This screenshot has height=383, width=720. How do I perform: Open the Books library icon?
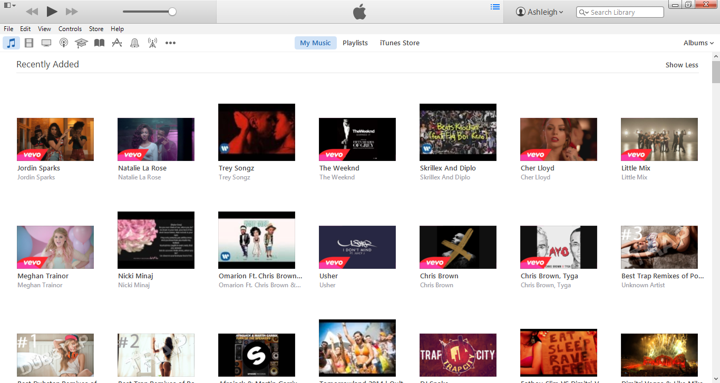(x=99, y=43)
